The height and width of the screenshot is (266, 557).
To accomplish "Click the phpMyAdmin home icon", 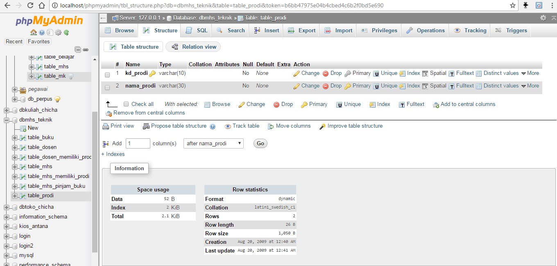I will click(34, 33).
